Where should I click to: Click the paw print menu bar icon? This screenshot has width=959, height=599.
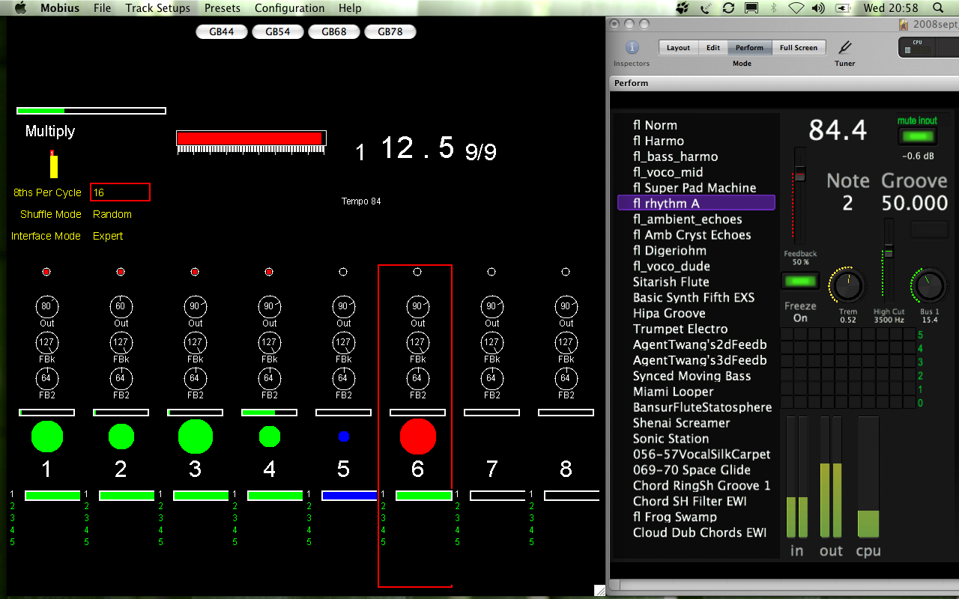tap(683, 8)
